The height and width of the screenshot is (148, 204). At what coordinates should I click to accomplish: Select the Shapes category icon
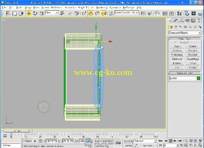176,27
